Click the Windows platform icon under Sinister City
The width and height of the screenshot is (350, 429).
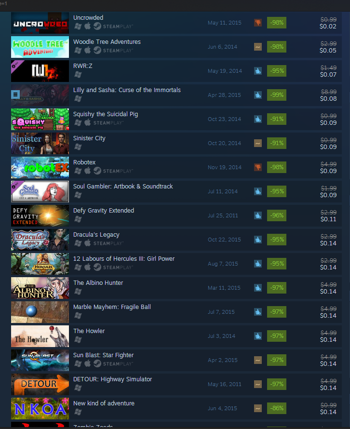tap(78, 147)
